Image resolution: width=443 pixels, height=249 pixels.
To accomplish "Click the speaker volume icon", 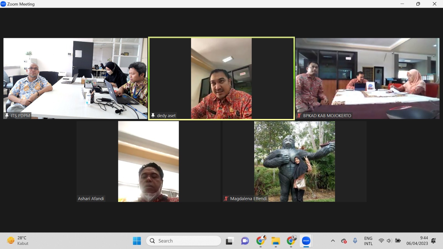I will click(389, 241).
